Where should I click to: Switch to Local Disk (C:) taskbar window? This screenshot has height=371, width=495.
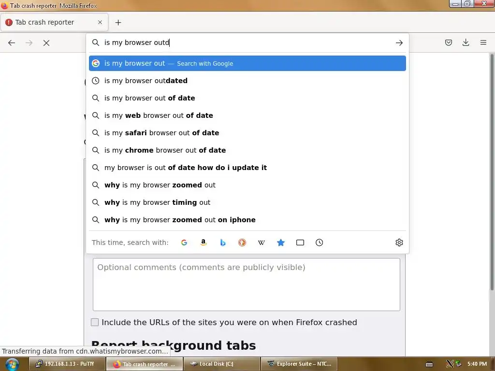[x=221, y=364]
